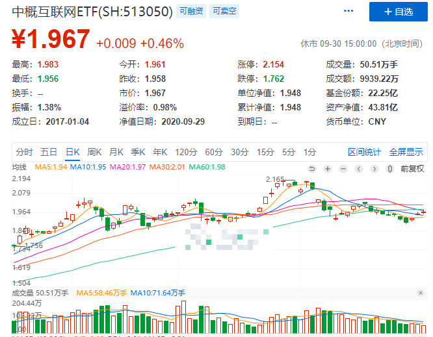
Task: Pan chart right with right arrow
Action: [374, 169]
